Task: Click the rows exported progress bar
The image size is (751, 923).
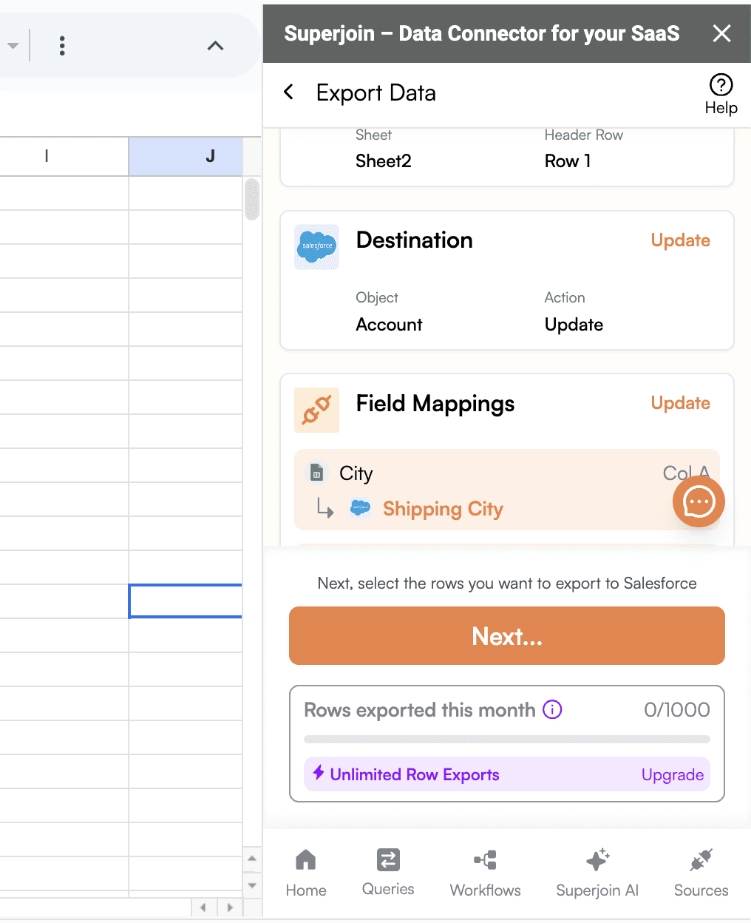Action: pos(507,739)
